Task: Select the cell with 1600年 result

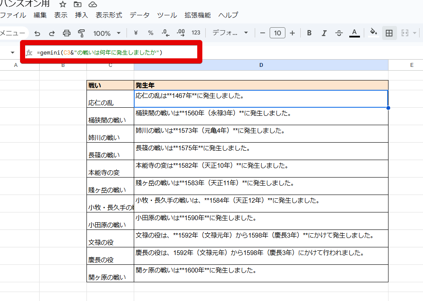Action: pos(261,273)
